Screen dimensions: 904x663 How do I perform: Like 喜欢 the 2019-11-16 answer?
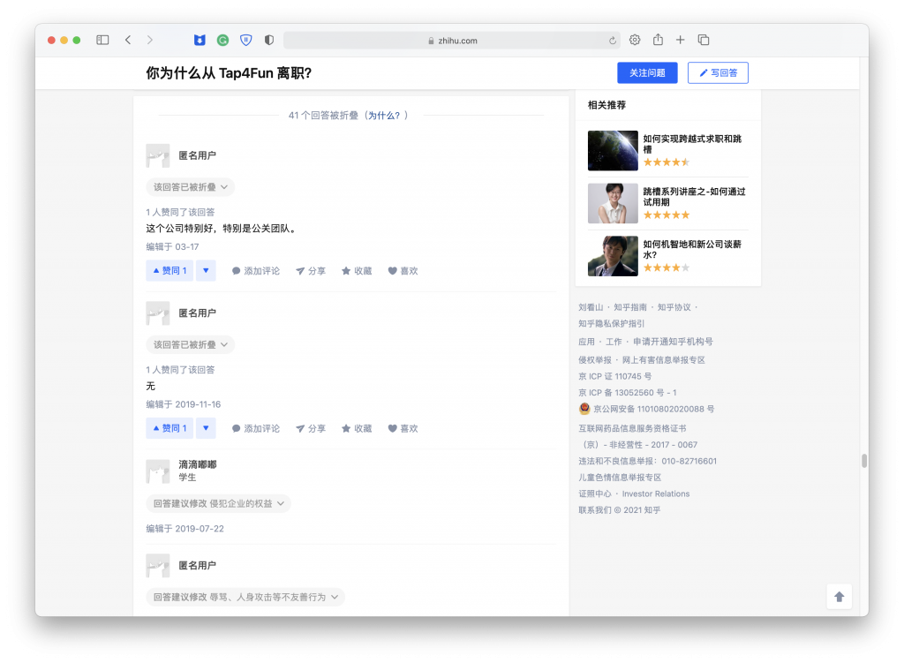pyautogui.click(x=403, y=428)
